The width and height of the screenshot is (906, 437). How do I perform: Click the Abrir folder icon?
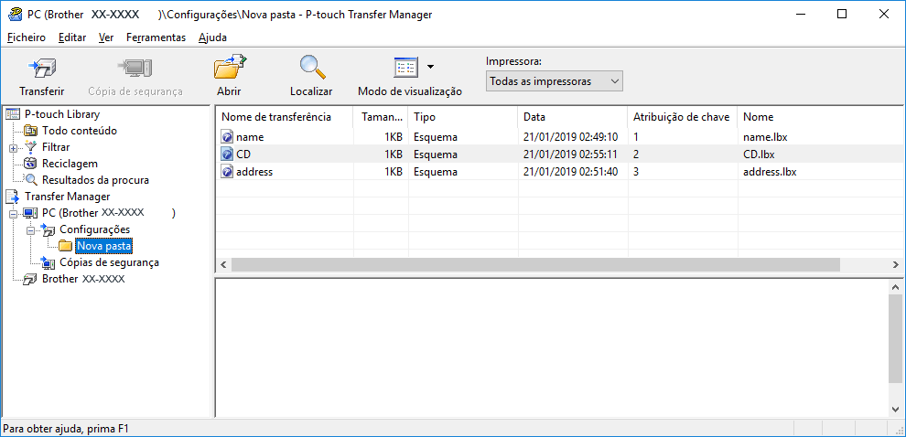pos(229,68)
